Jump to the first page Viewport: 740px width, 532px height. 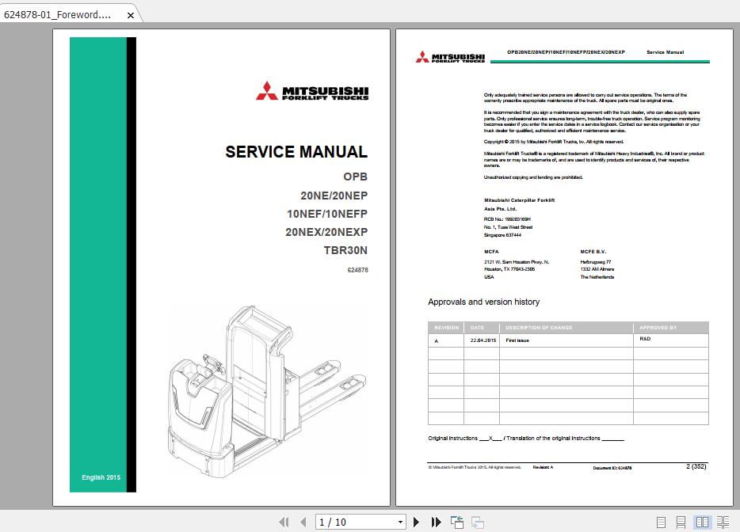284,522
